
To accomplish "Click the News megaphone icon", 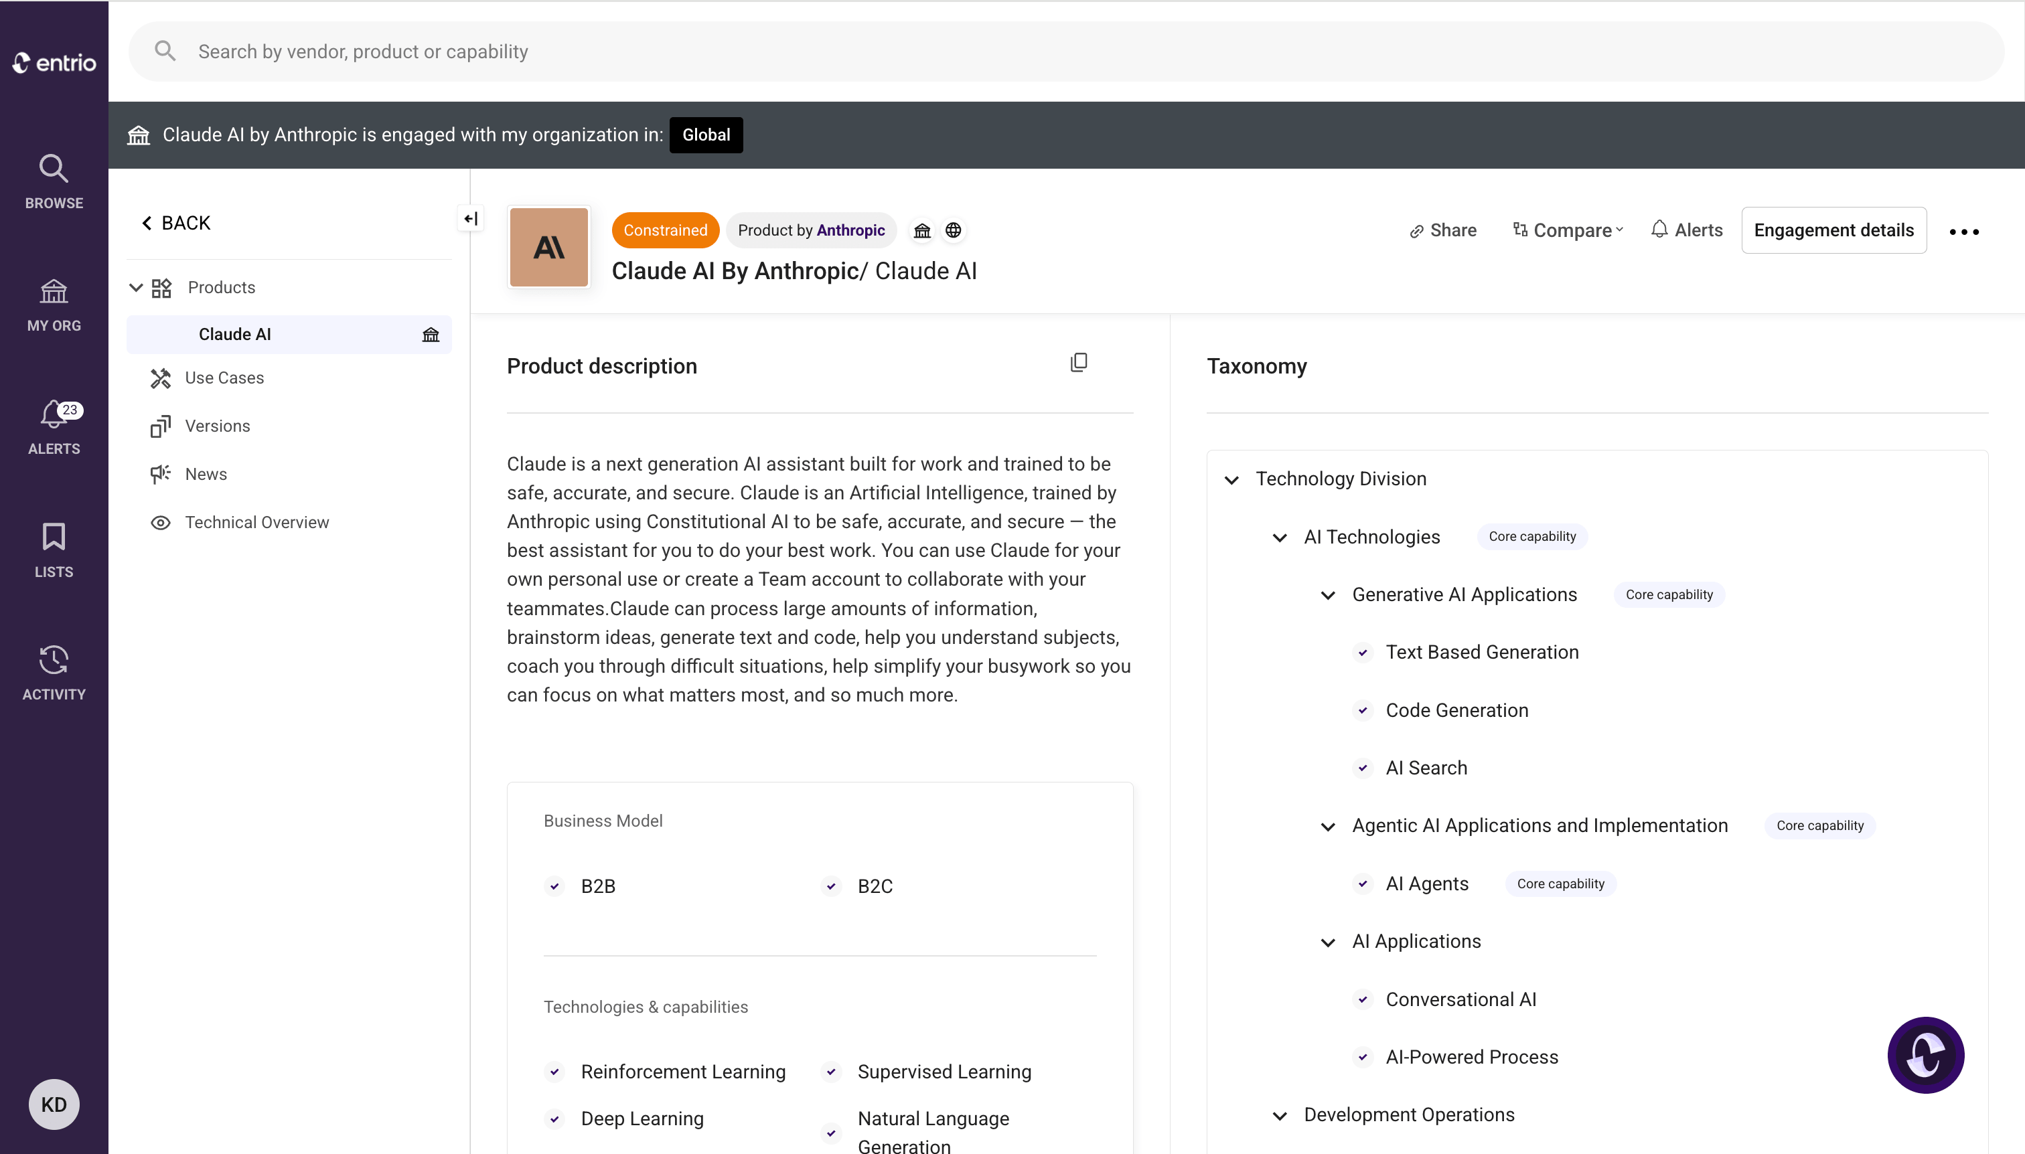I will [x=160, y=474].
